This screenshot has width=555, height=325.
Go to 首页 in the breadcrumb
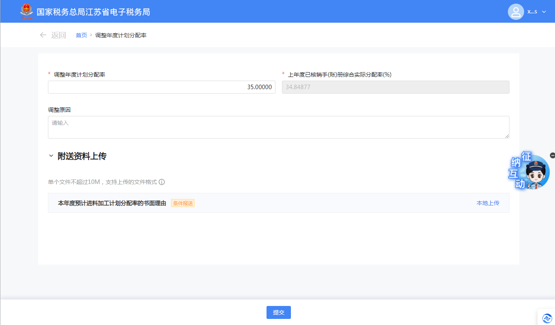click(81, 35)
